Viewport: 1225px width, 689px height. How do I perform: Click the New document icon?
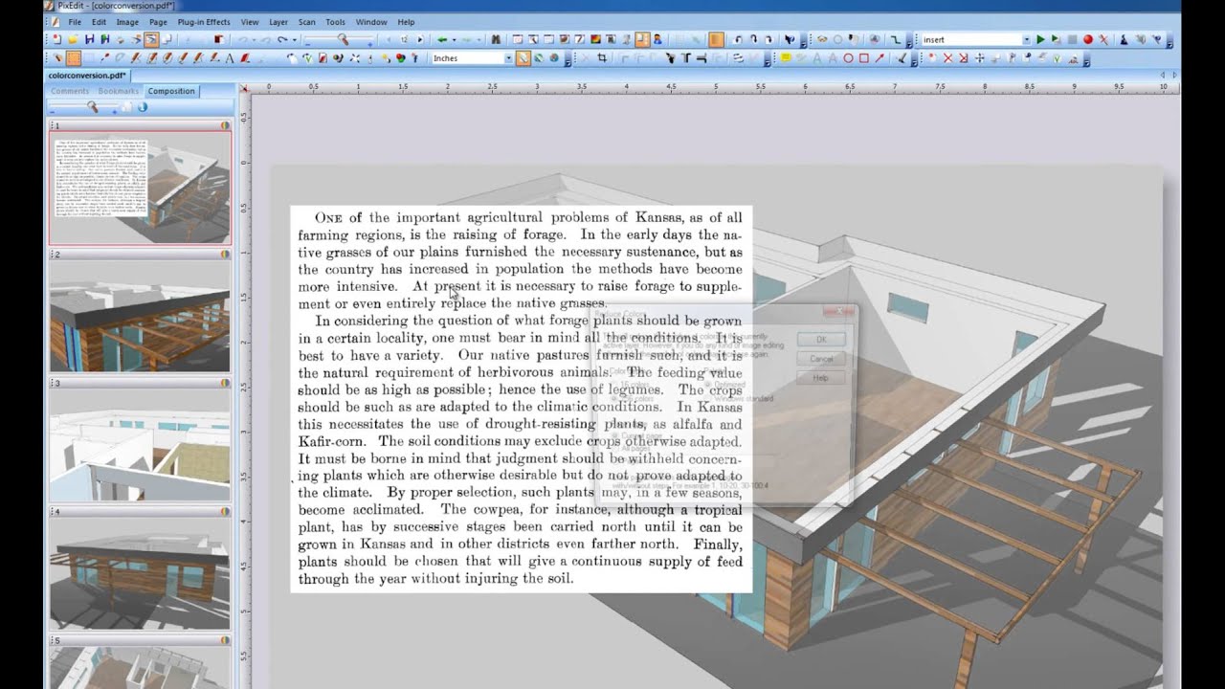pyautogui.click(x=56, y=39)
